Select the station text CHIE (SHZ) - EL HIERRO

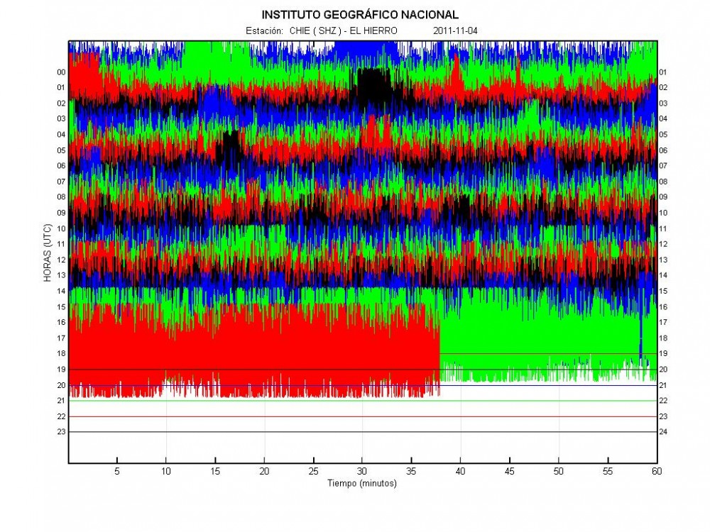[x=343, y=31]
